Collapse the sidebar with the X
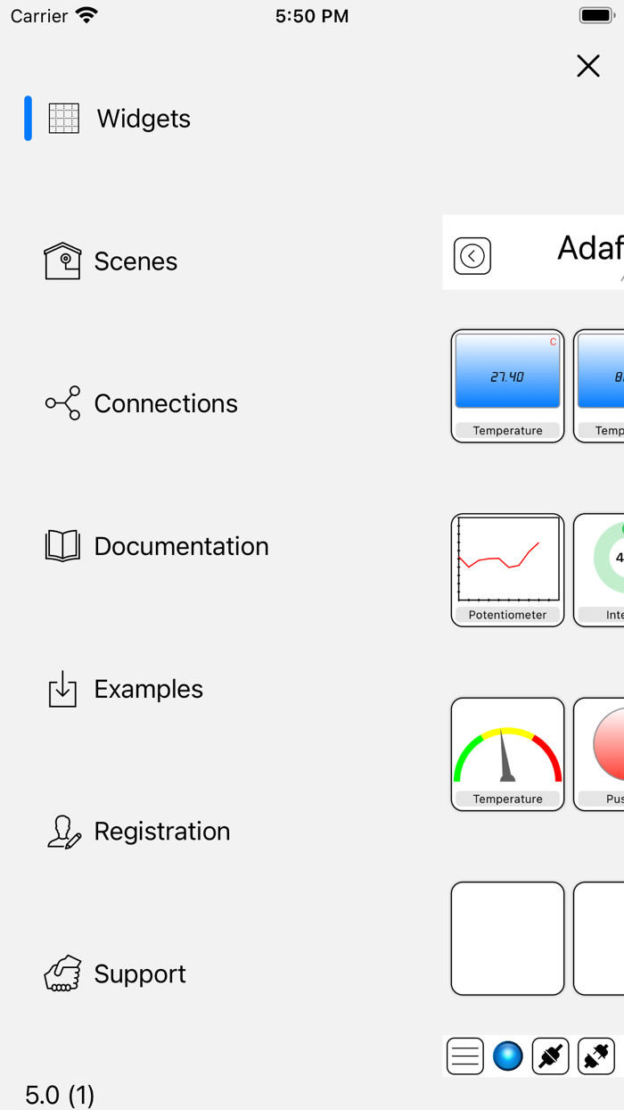624x1110 pixels. point(587,66)
